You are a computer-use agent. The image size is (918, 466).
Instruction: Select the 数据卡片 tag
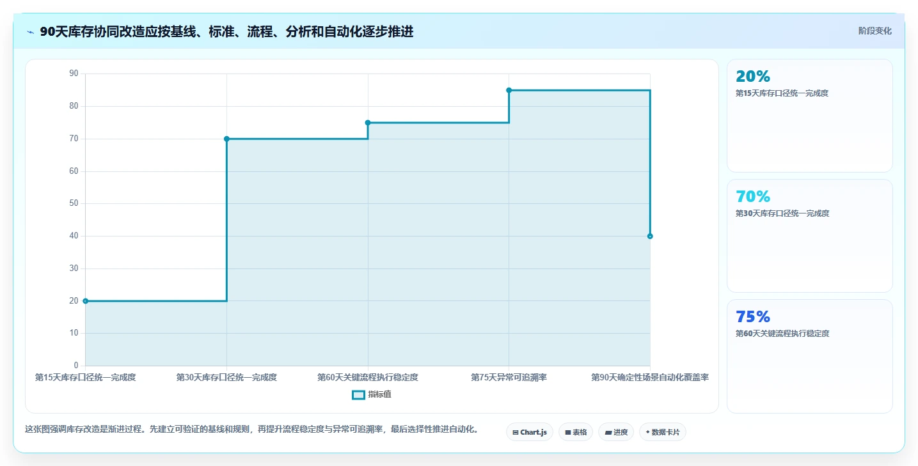pos(663,432)
